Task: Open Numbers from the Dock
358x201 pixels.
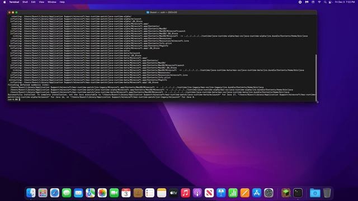Action: pos(233,193)
